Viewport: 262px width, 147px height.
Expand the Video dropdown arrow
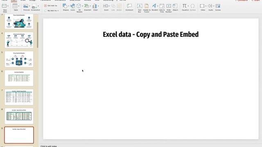(206, 6)
